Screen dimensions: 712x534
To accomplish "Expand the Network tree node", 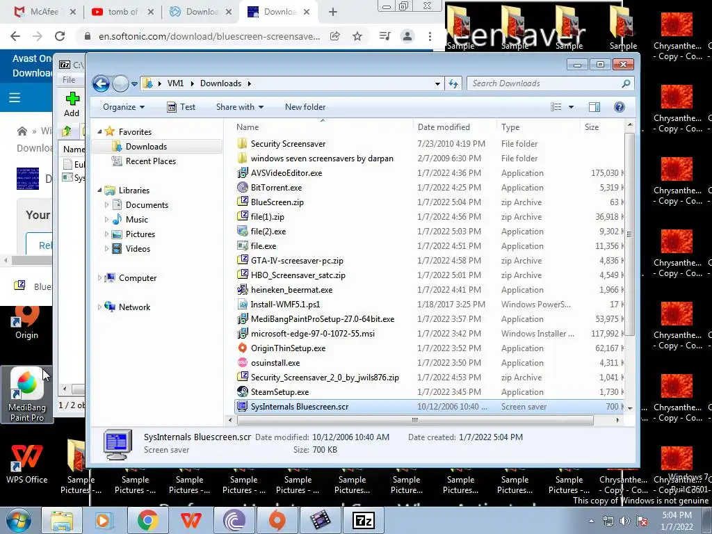I will click(x=99, y=307).
